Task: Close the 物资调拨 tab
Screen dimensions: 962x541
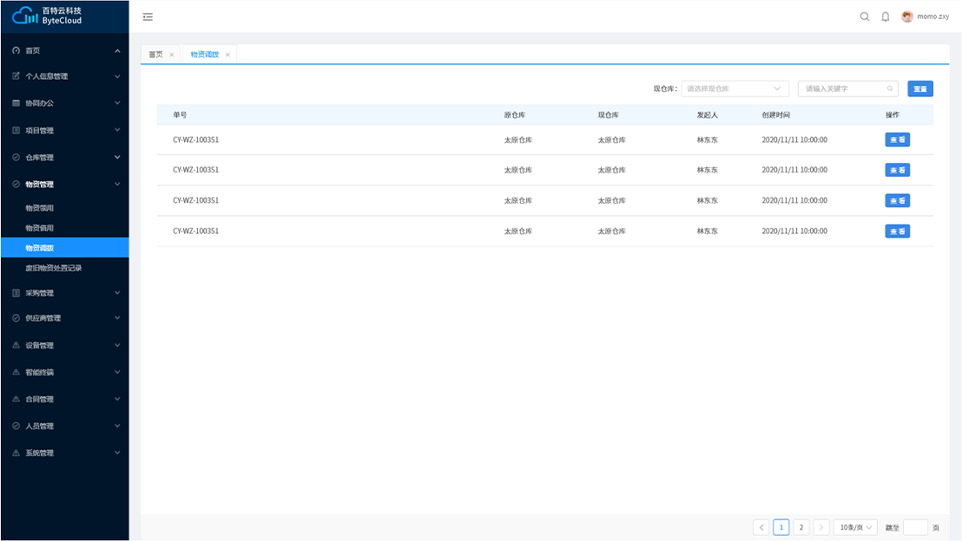Action: coord(227,55)
